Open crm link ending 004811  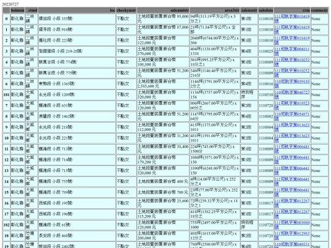[x=292, y=51]
